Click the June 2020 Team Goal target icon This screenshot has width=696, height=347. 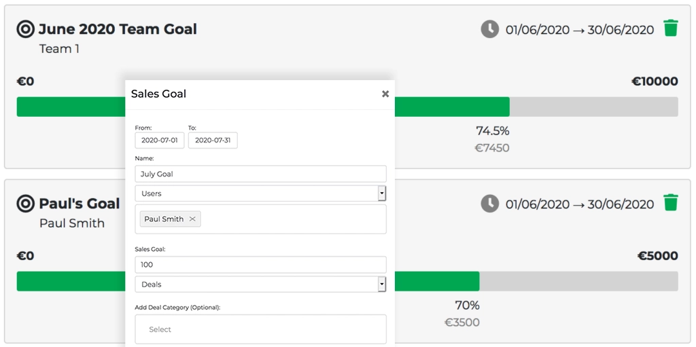(26, 29)
